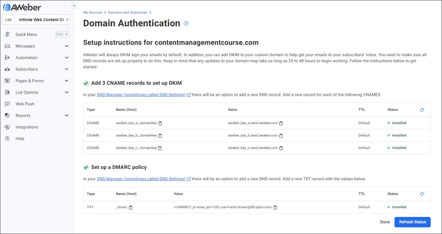Image resolution: width=442 pixels, height=234 pixels.
Task: Expand the List Options chevron
Action: point(67,92)
